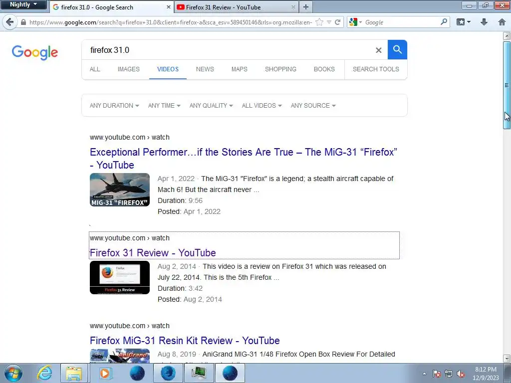The height and width of the screenshot is (383, 511).
Task: Open the Firefox MiG-31 Resin Kit Review link
Action: (x=185, y=341)
